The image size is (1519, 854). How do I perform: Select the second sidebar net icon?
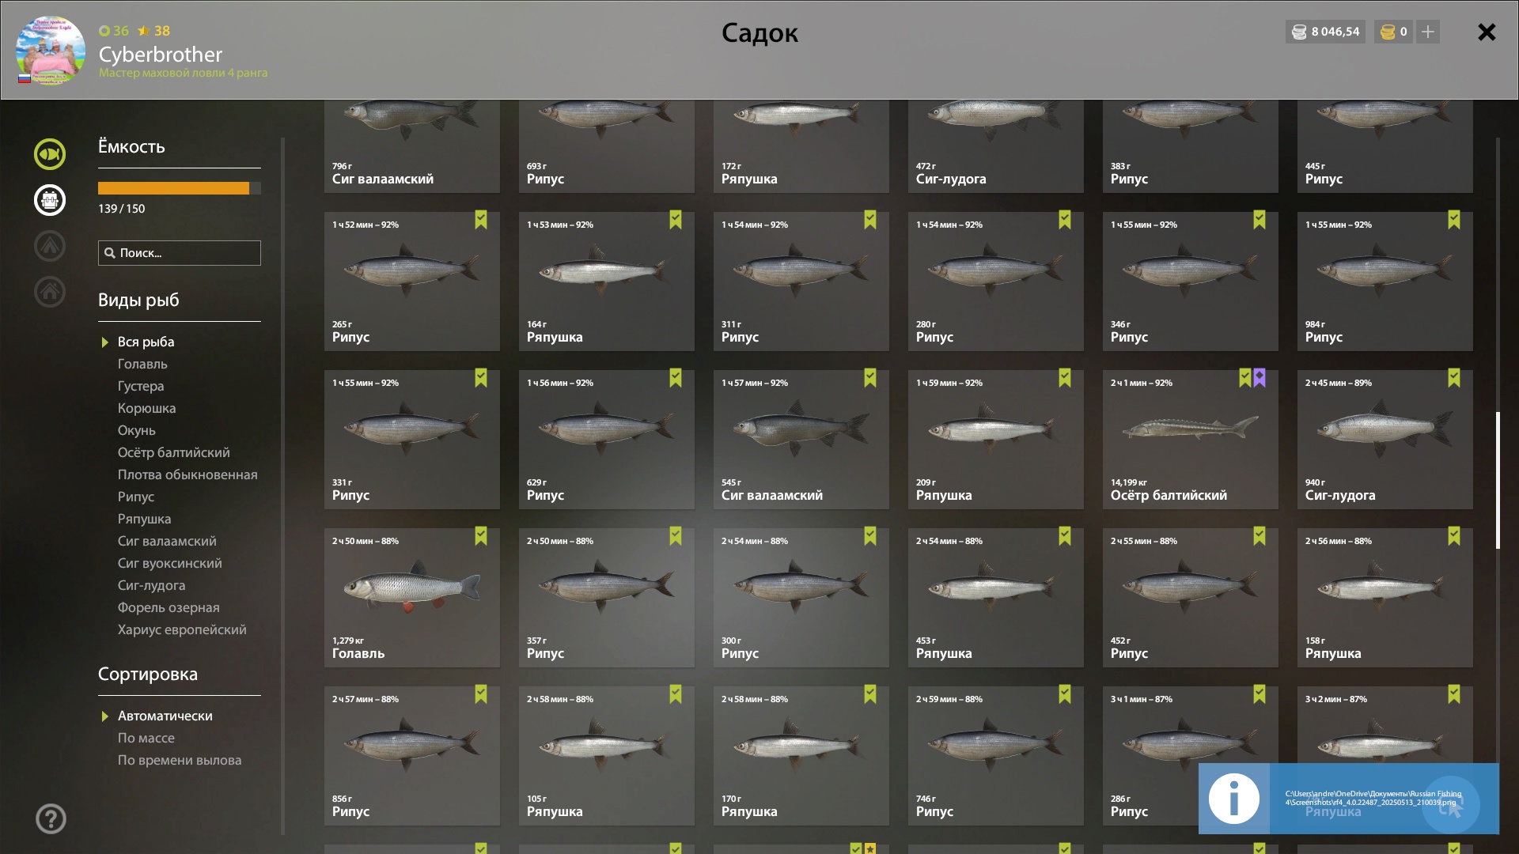(50, 200)
